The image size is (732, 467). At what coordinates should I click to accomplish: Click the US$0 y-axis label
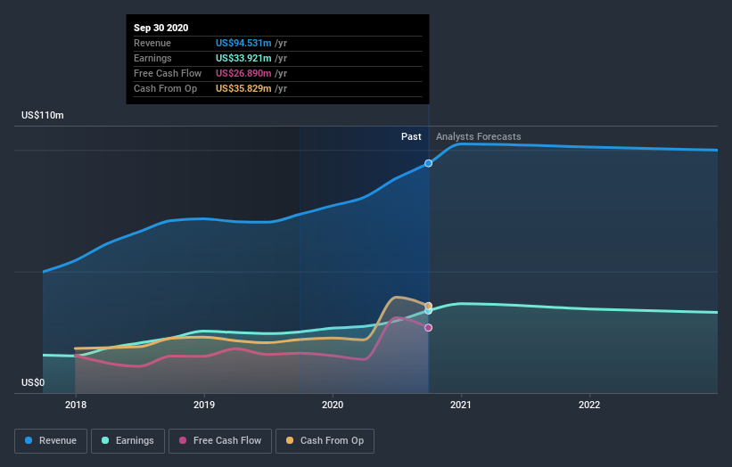[33, 382]
